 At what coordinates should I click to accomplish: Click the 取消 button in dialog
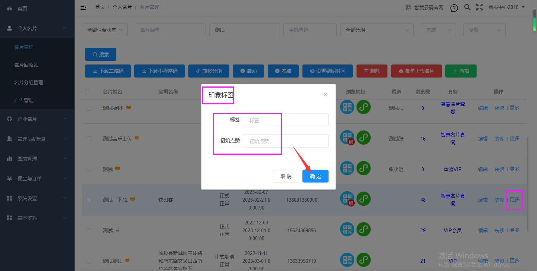(286, 176)
